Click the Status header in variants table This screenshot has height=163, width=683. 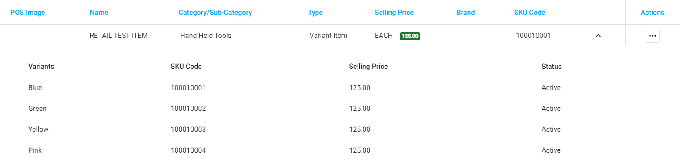[x=552, y=67]
